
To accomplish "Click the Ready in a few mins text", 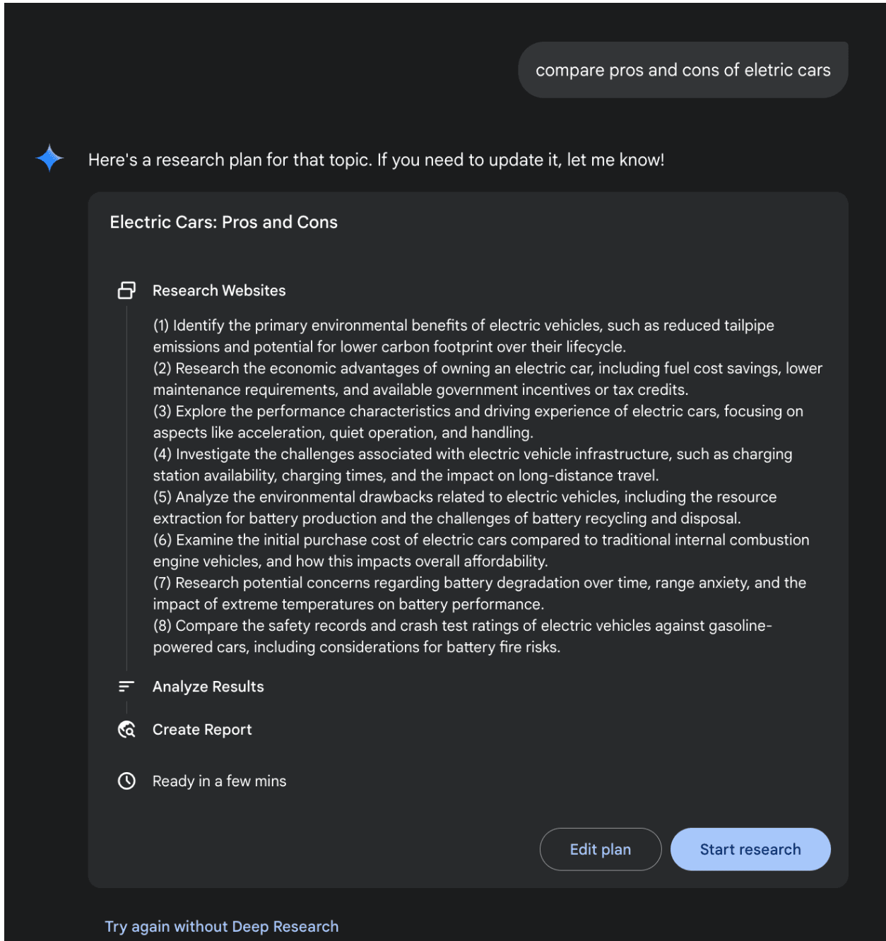I will pyautogui.click(x=219, y=781).
